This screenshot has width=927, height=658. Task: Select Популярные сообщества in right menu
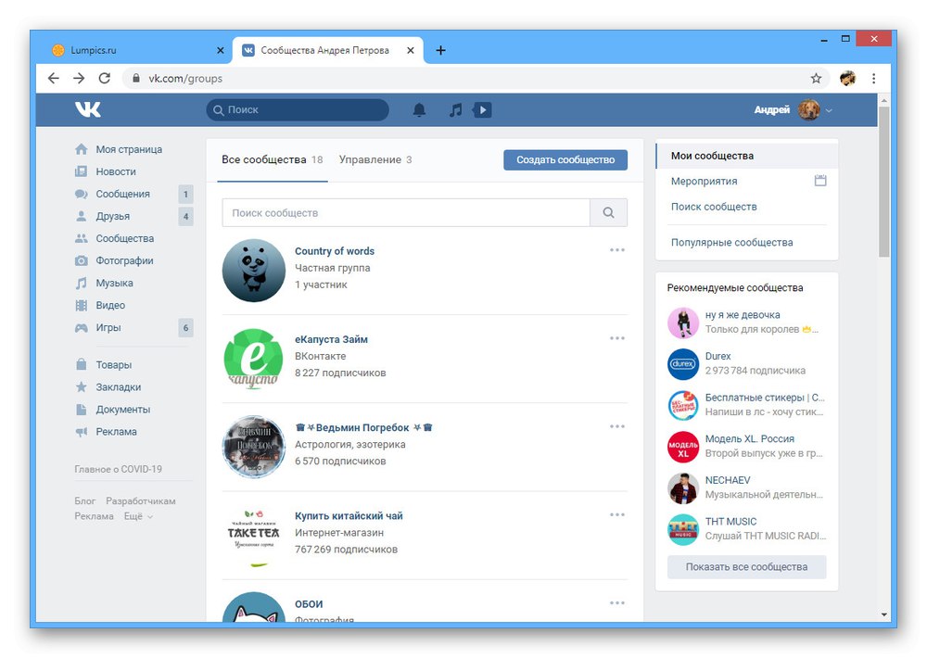[732, 243]
